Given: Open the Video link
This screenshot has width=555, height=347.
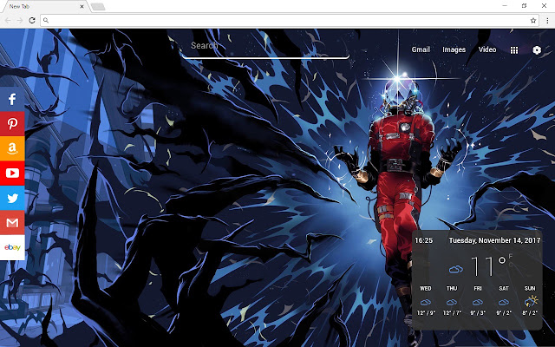Looking at the screenshot, I should [487, 50].
